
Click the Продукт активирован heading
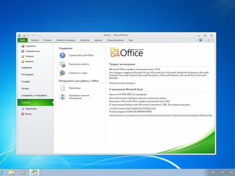(x=122, y=64)
